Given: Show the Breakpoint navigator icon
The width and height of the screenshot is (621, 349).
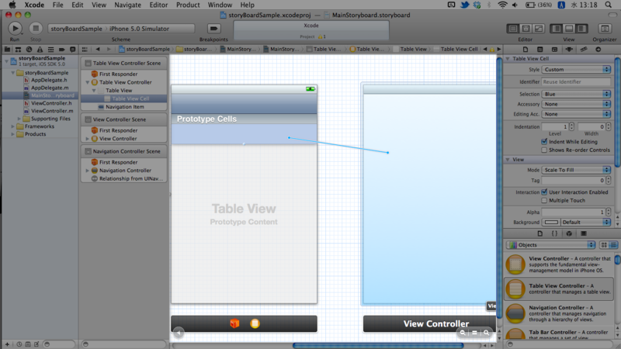Looking at the screenshot, I should pyautogui.click(x=61, y=50).
